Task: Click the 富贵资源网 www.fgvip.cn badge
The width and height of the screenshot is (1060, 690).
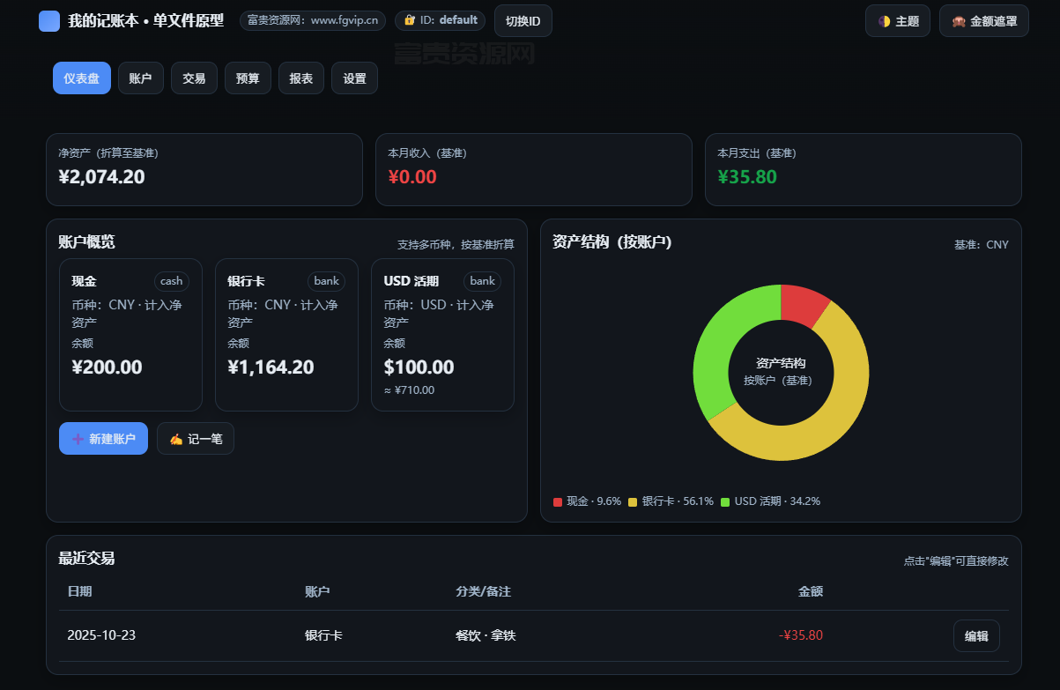Action: coord(313,20)
